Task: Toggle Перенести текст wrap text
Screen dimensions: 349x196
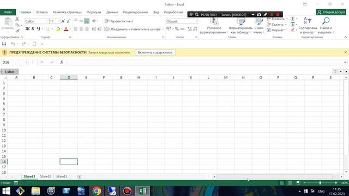Action: click(x=119, y=21)
